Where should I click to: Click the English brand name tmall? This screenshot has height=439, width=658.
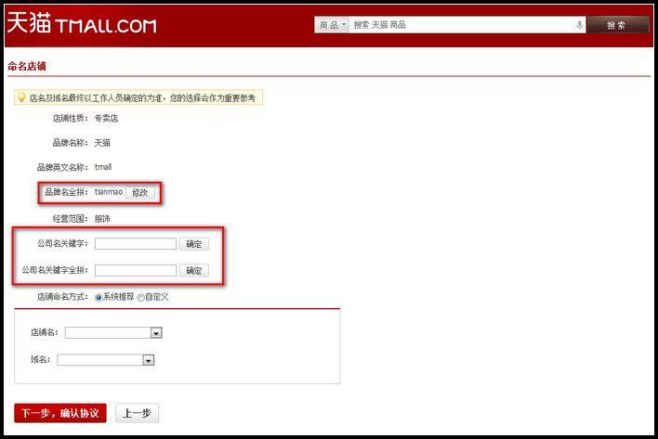pyautogui.click(x=103, y=167)
